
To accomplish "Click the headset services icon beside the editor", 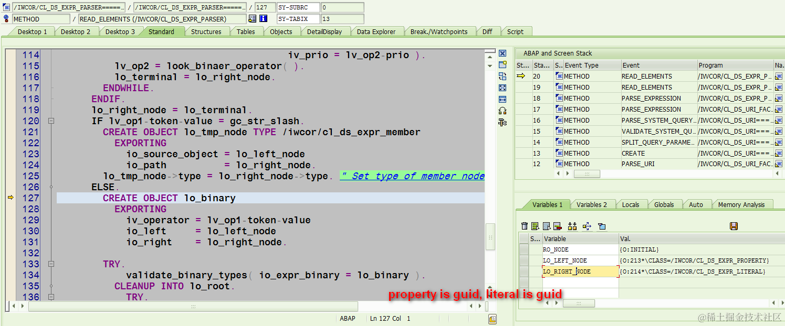I will point(503,111).
